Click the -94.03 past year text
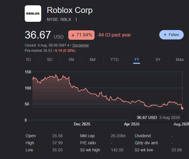Image resolution: width=189 pixels, height=159 pixels. [x=114, y=35]
